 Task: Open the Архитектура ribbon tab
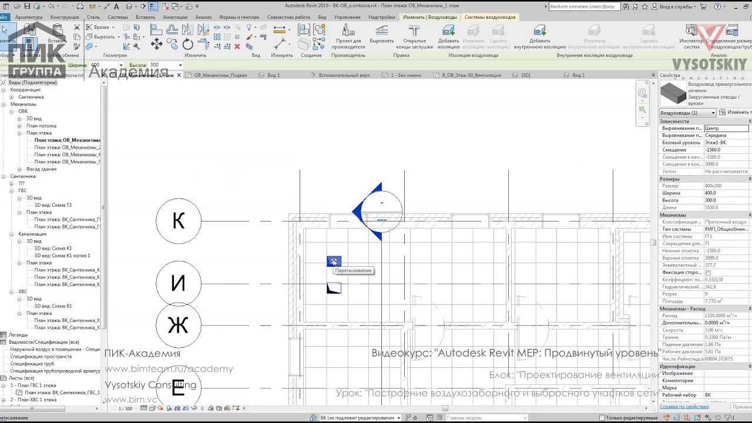29,17
